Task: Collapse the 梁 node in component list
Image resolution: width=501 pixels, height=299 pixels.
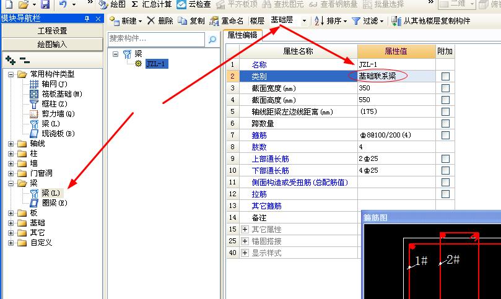Action: click(115, 54)
